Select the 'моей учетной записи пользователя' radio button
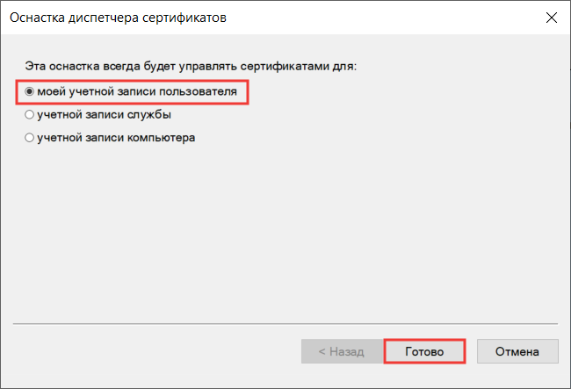This screenshot has width=571, height=389. point(131,91)
